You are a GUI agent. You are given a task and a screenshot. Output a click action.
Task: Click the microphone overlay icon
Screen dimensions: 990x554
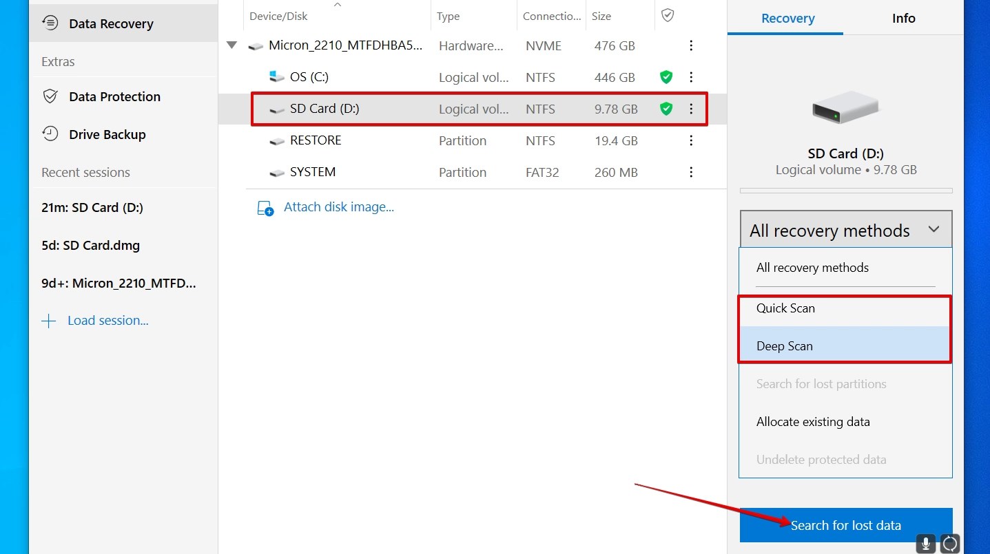tap(925, 544)
